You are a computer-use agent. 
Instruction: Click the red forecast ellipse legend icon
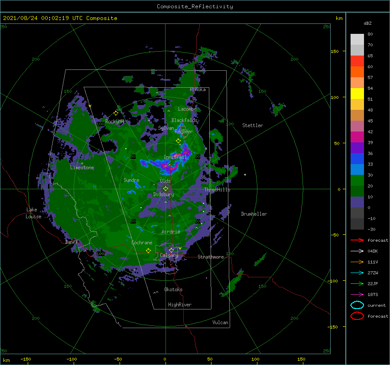coord(357,316)
